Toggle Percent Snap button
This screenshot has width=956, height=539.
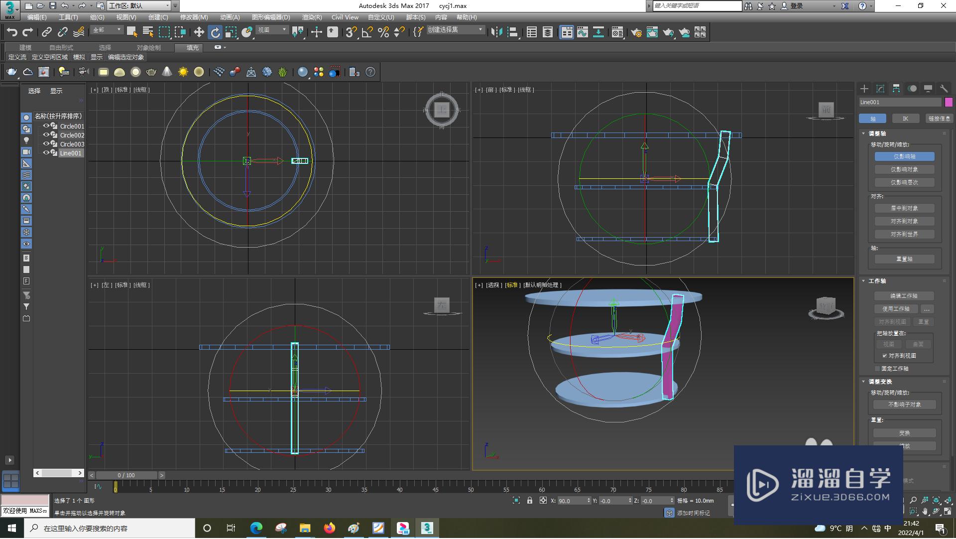[383, 32]
